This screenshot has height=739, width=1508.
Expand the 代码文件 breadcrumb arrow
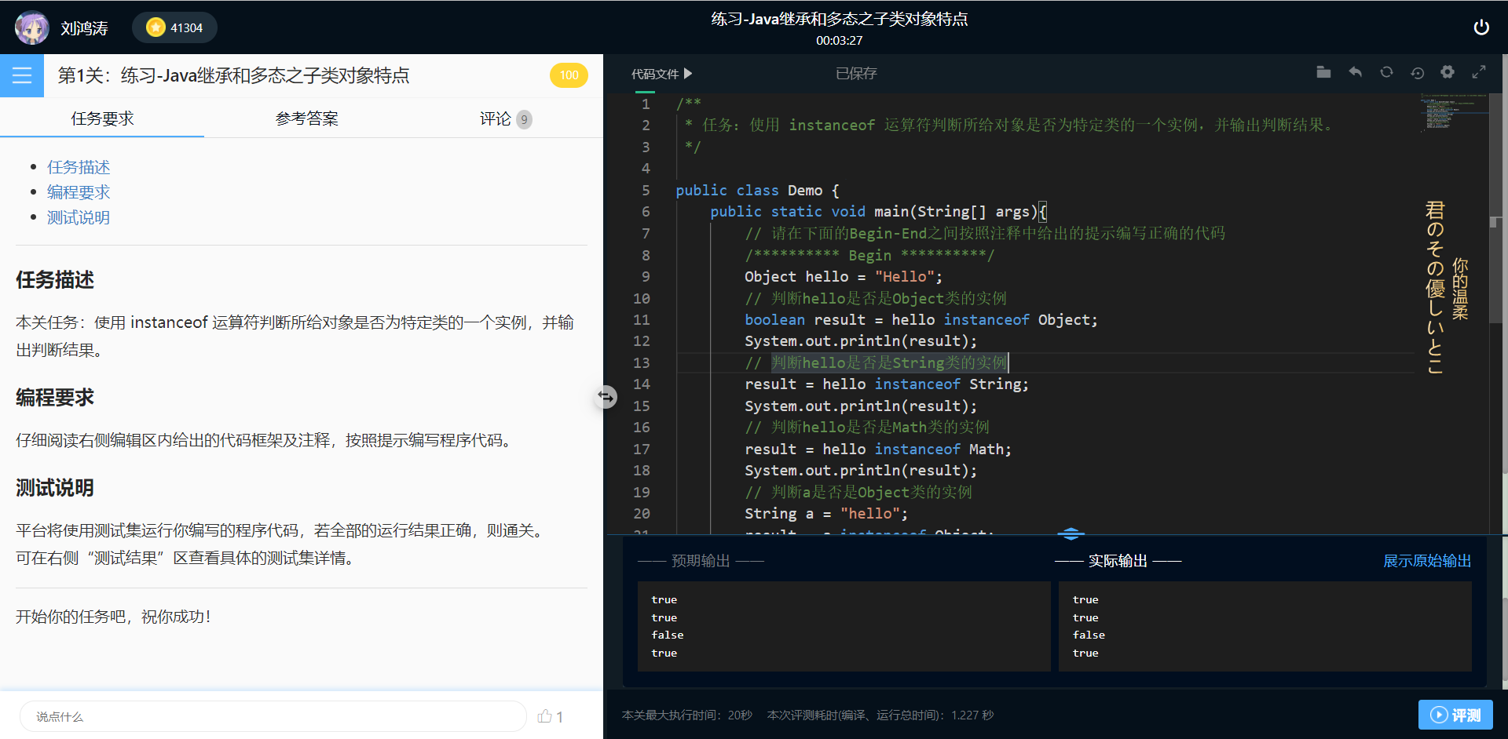(x=689, y=73)
